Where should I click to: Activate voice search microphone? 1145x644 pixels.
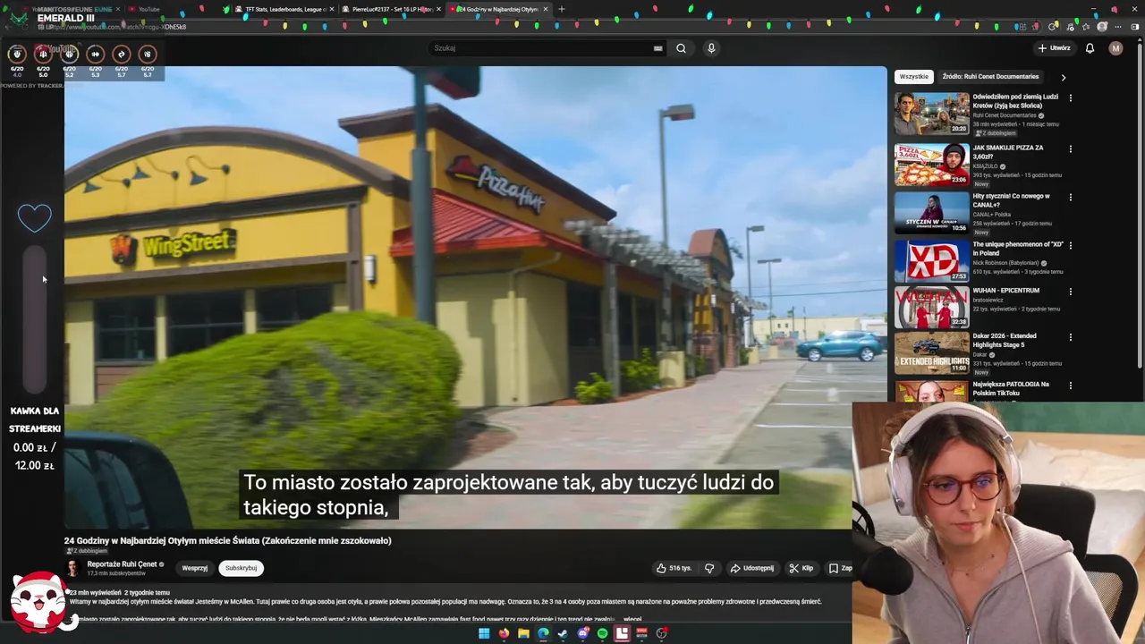click(x=711, y=48)
